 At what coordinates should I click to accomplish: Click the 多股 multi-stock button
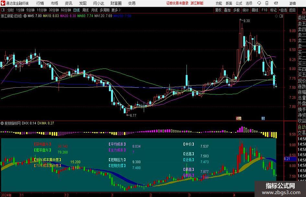pyautogui.click(x=236, y=10)
